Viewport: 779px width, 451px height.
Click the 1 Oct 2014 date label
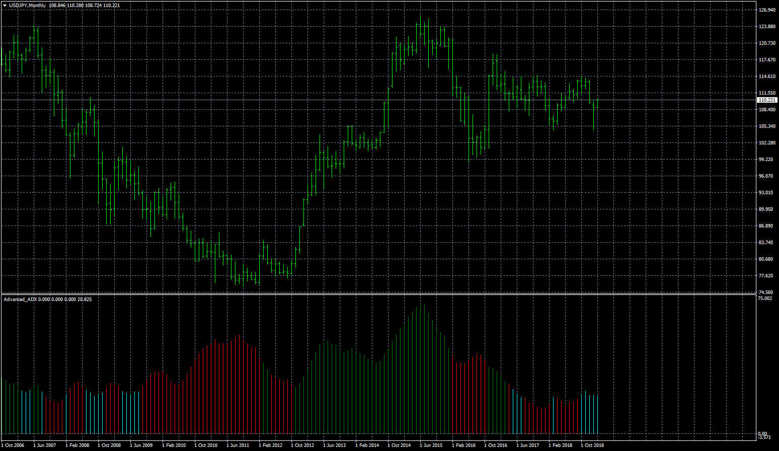(x=399, y=445)
